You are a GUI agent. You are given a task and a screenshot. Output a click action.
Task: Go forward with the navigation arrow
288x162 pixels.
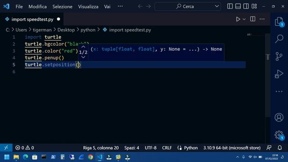(x=148, y=6)
